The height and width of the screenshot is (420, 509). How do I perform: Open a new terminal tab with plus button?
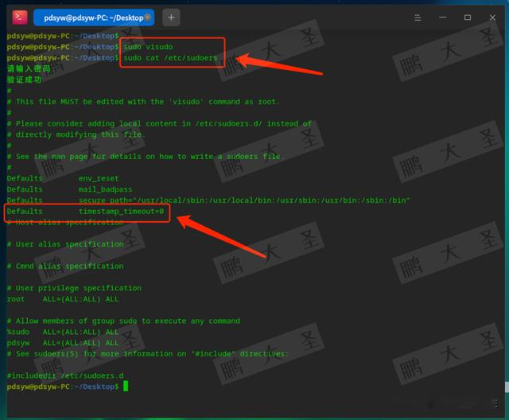(171, 17)
